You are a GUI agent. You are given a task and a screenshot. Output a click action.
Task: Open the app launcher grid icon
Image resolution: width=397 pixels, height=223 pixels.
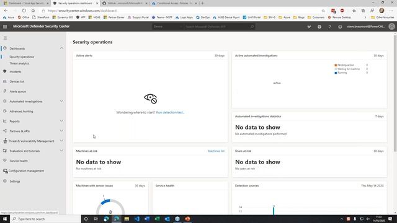[5, 26]
